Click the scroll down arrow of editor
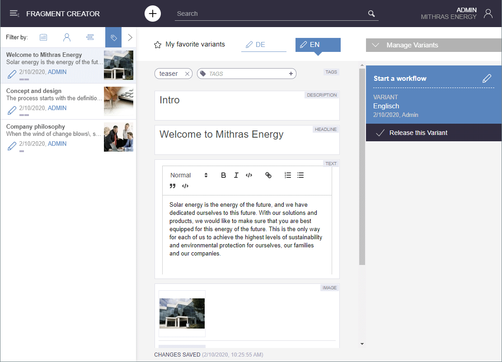The height and width of the screenshot is (362, 502). point(362,344)
